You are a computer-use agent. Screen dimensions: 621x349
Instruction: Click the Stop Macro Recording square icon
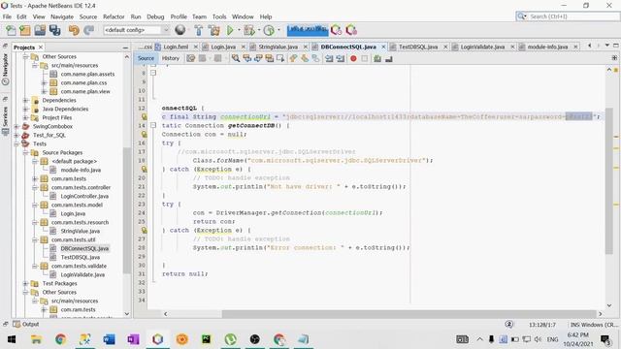(x=365, y=58)
